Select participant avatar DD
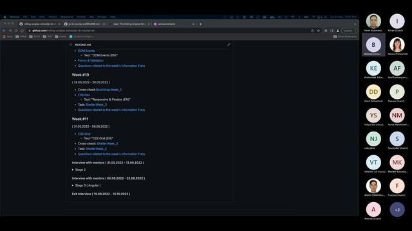This screenshot has width=412, height=231. tap(373, 92)
